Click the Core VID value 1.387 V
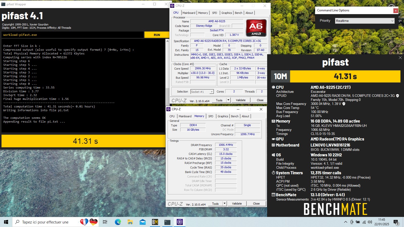The width and height of the screenshot is (404, 227). pos(234,35)
